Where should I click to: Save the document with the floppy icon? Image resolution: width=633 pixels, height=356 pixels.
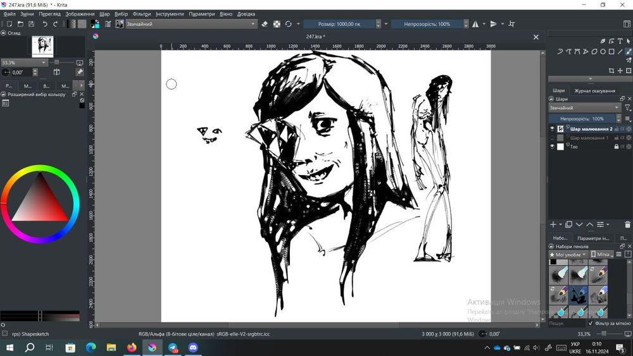[31, 24]
